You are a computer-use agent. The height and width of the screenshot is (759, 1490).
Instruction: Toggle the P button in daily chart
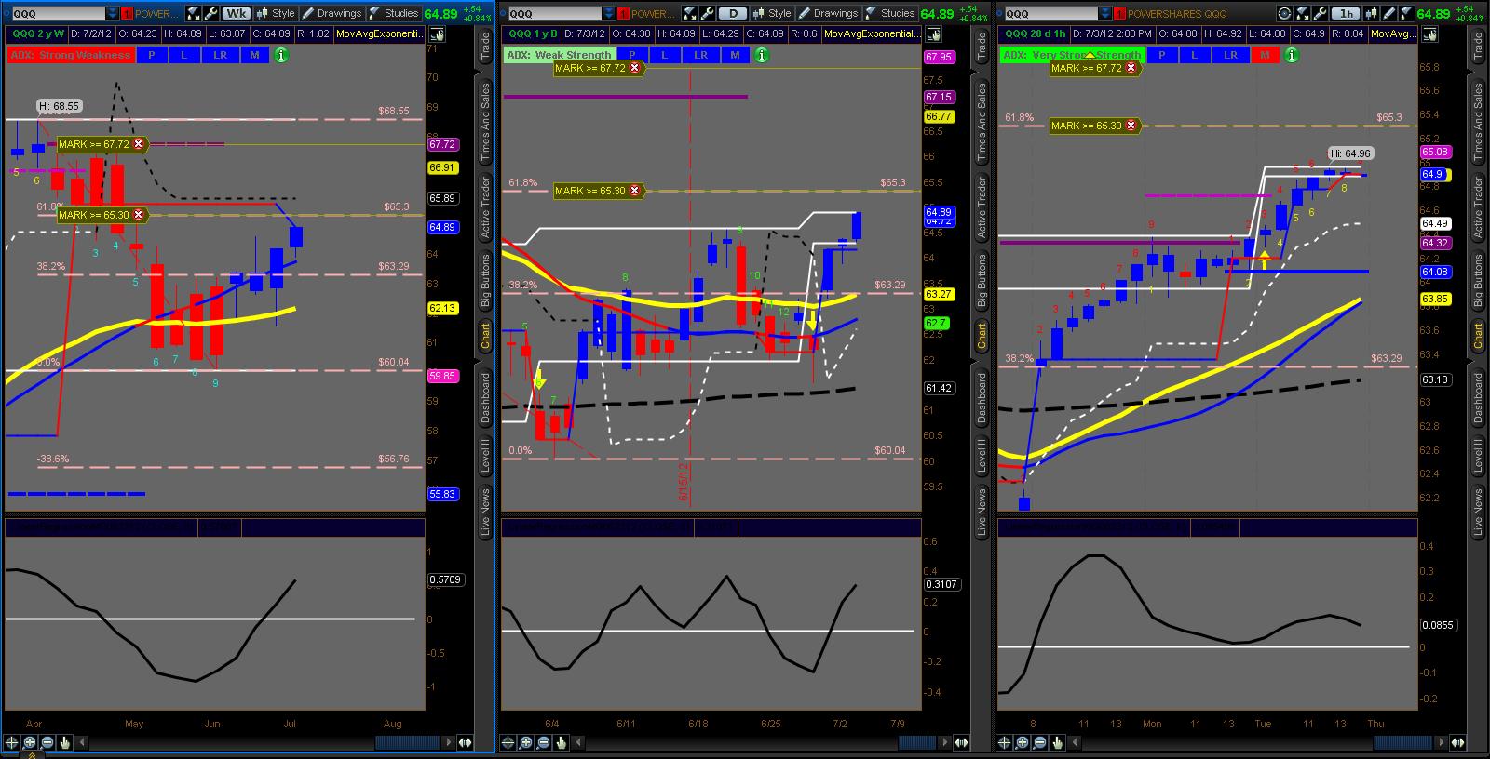point(632,55)
